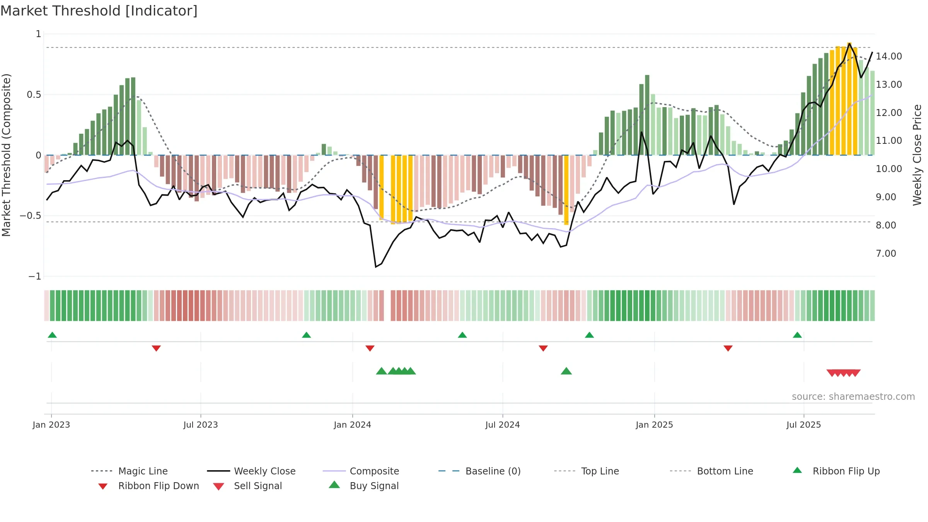Viewport: 928px width, 522px height.
Task: Toggle the Ribbon Flip Down legend entry
Action: click(148, 486)
